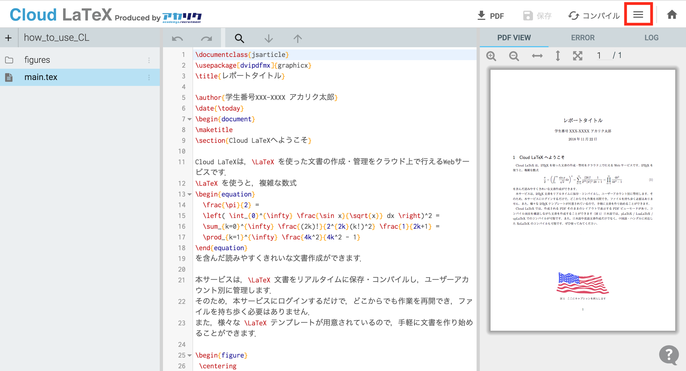686x371 pixels.
Task: Click line number 20 in the gutter
Action: click(182, 270)
